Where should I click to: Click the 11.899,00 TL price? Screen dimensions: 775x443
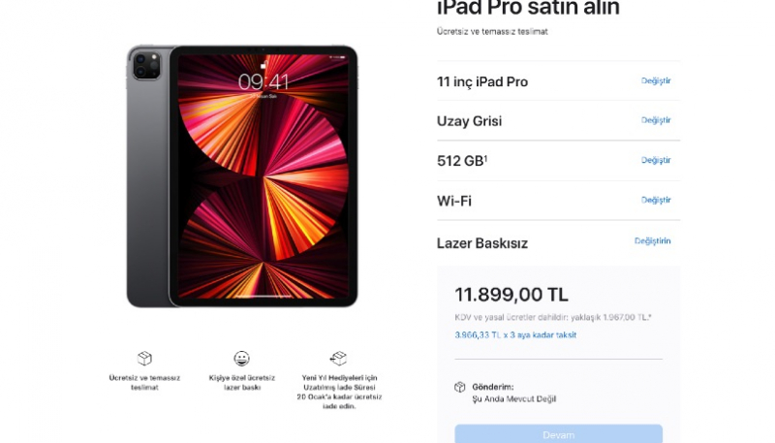[511, 295]
